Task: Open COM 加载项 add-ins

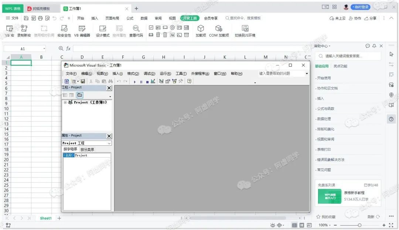Action: (219, 31)
